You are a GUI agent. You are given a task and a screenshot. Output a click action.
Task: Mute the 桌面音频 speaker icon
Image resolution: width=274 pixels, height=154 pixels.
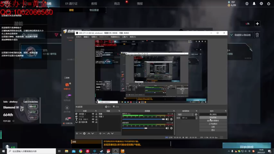pyautogui.click(x=167, y=128)
